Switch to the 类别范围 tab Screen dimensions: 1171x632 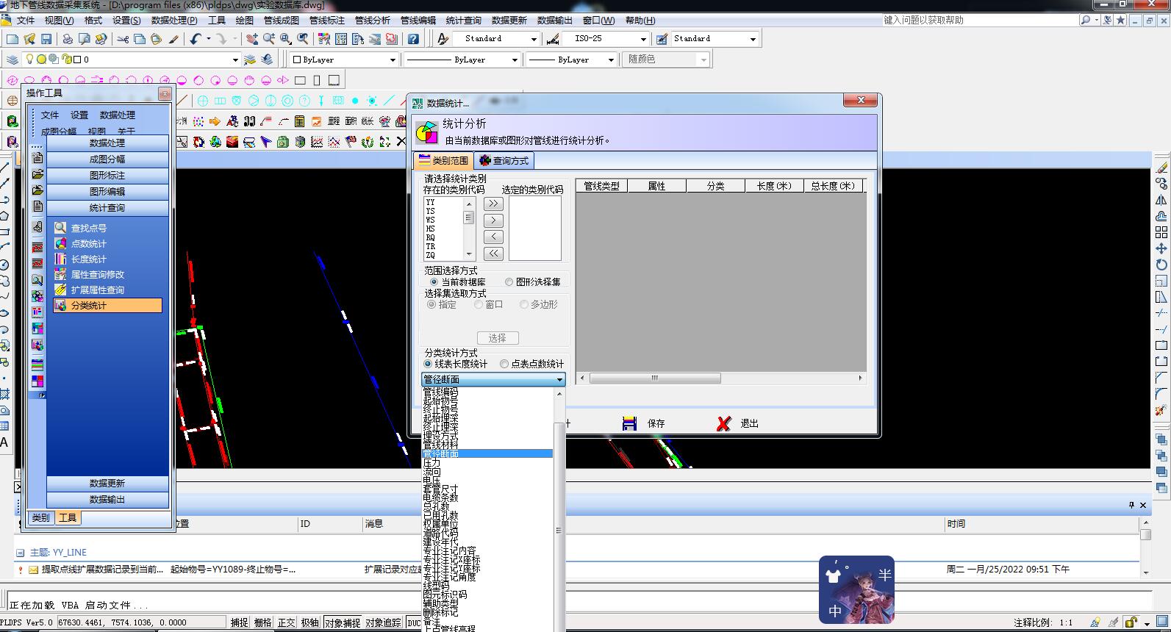coord(443,160)
